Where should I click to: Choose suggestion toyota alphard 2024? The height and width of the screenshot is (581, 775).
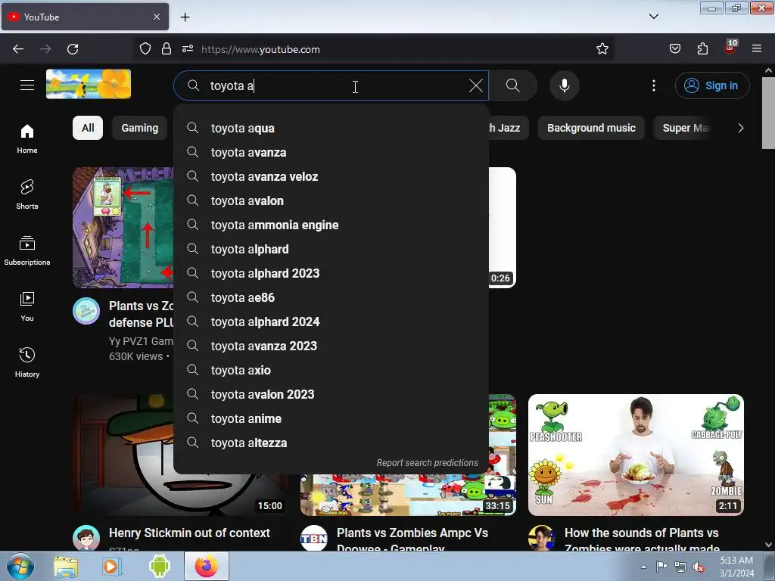pos(331,322)
